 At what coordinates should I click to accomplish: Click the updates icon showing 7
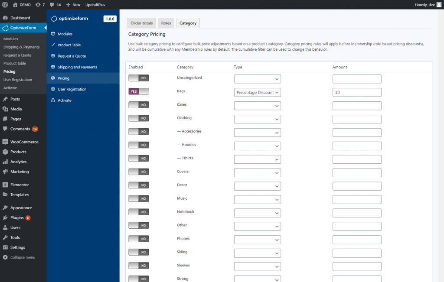[x=38, y=4]
